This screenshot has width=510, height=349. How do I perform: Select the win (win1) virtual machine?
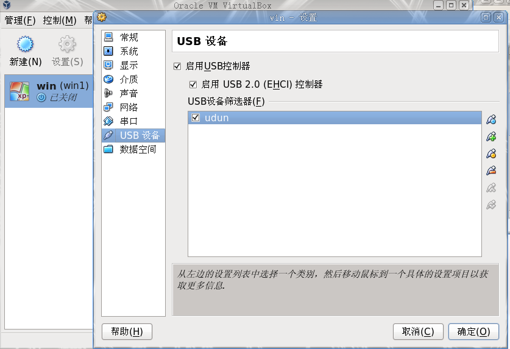(x=49, y=91)
